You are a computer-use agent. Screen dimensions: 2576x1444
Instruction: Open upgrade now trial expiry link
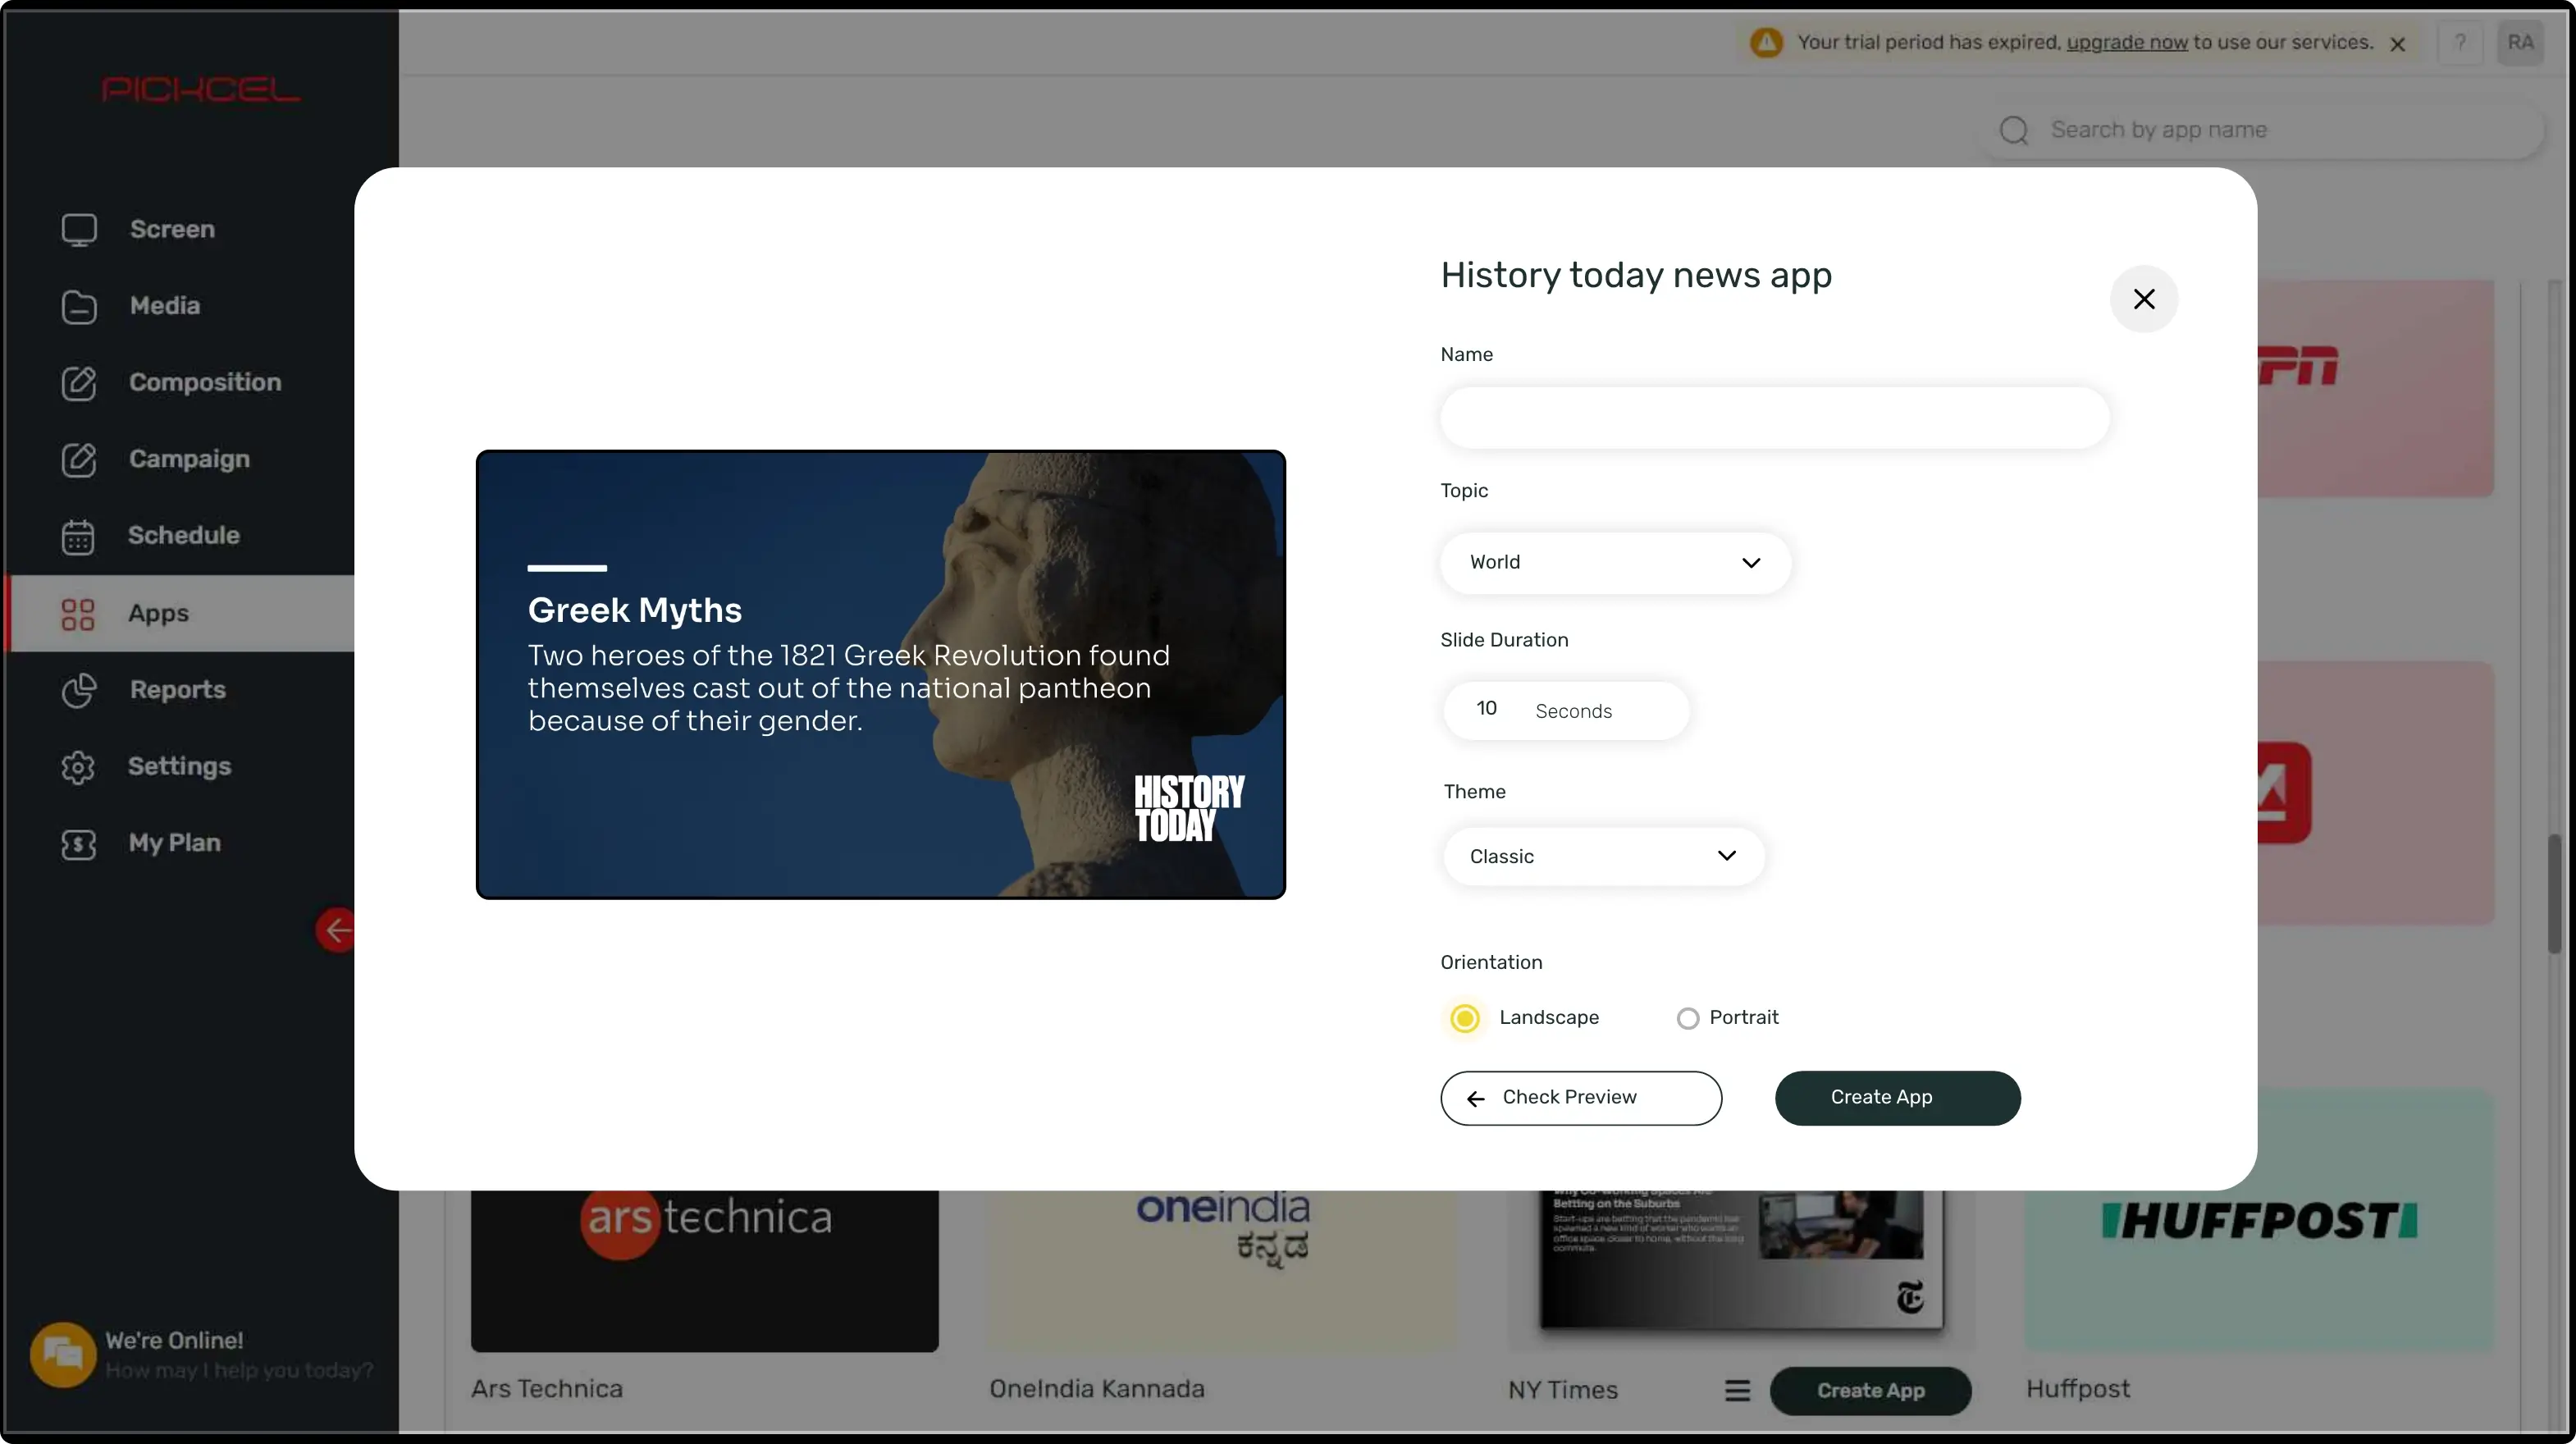click(2126, 43)
